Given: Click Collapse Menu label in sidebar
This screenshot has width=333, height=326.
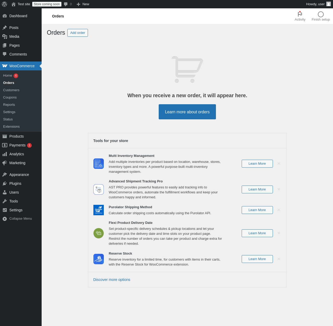Looking at the screenshot, I should tap(21, 219).
